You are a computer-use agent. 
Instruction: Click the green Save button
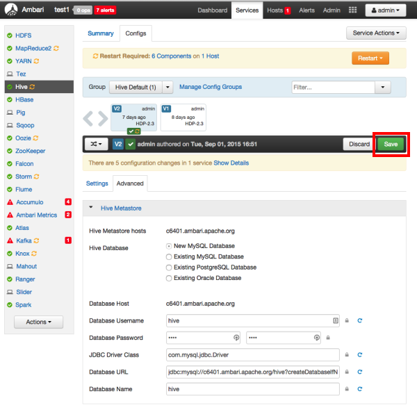point(391,144)
